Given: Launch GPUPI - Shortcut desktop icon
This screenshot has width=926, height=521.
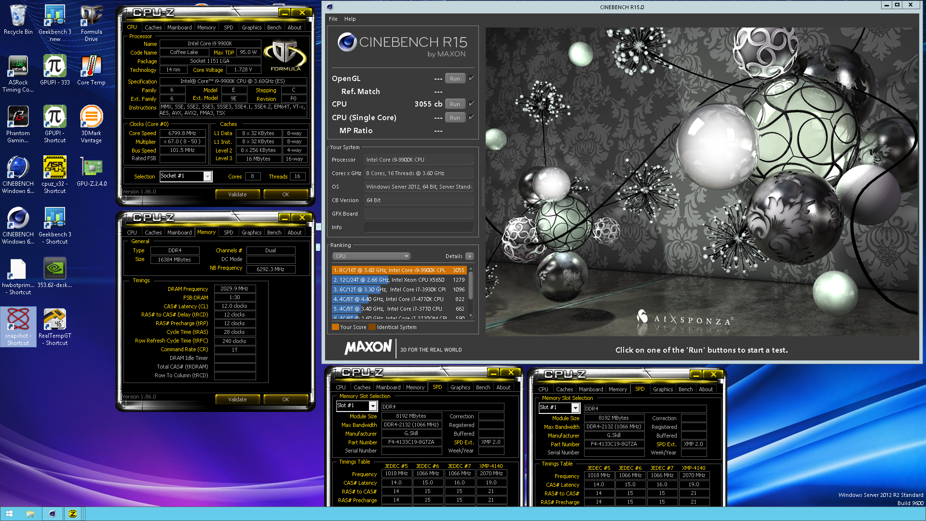Looking at the screenshot, I should tap(55, 124).
